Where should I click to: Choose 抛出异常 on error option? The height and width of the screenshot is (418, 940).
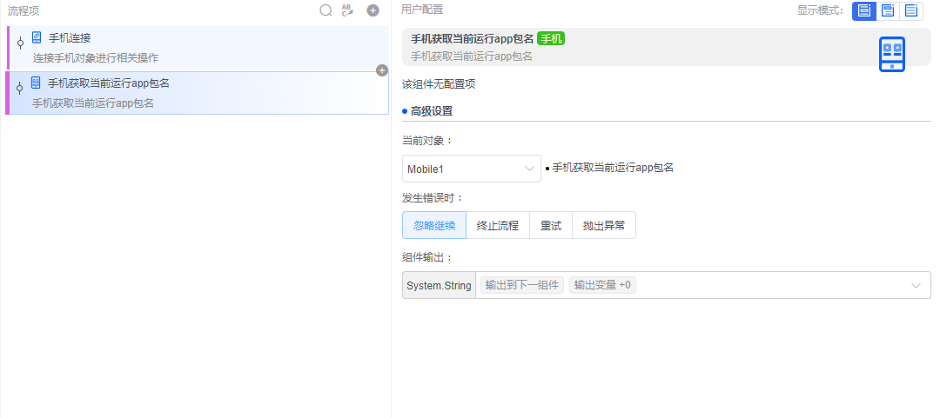[x=604, y=225]
